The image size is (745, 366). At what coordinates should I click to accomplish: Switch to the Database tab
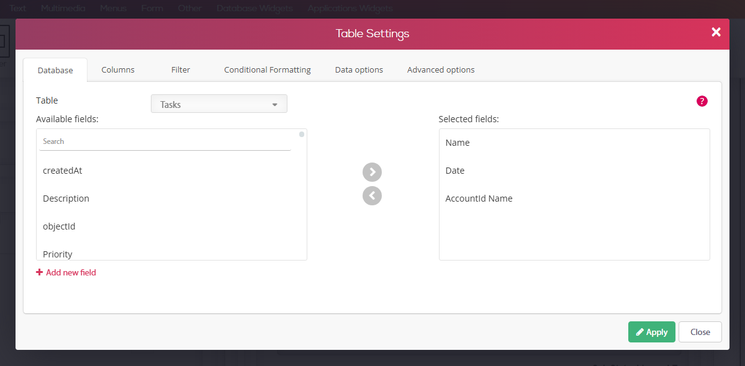[x=55, y=70]
